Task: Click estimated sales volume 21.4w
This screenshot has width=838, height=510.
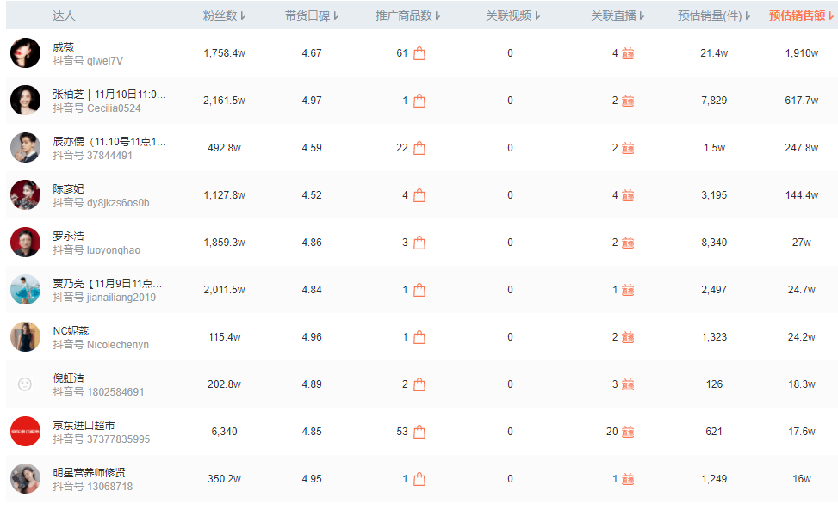Action: pos(714,53)
